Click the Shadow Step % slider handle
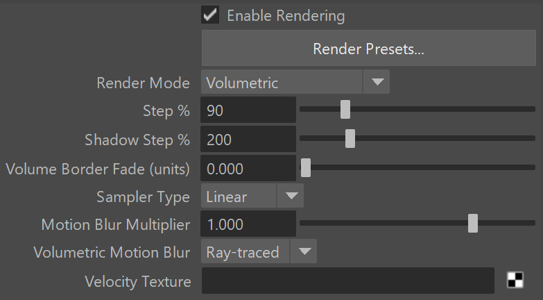Screen dimensions: 543x300 coord(350,139)
